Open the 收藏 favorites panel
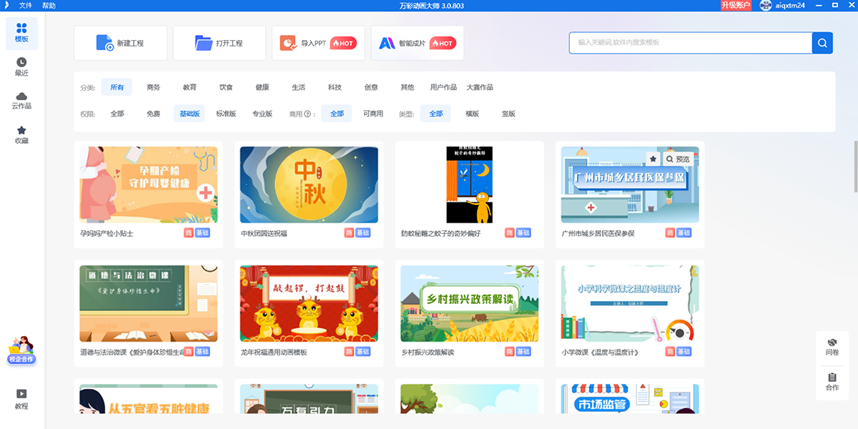 click(21, 136)
